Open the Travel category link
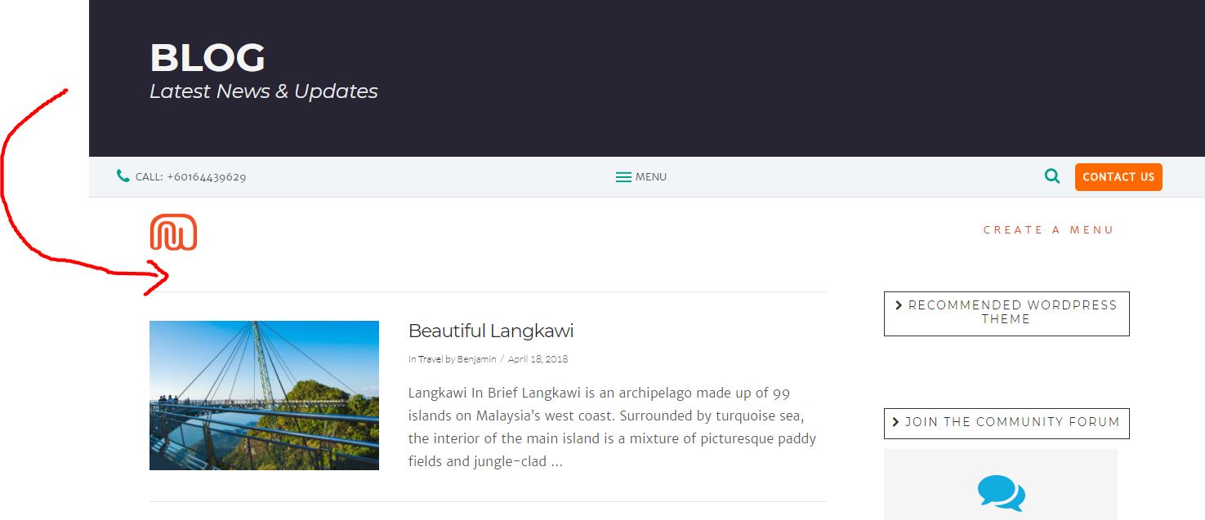The height and width of the screenshot is (520, 1205). (x=431, y=359)
